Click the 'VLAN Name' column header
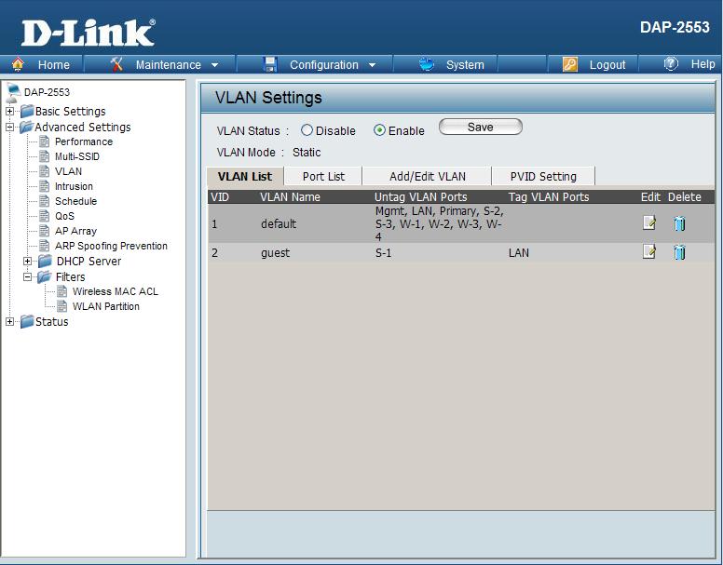Screen dimensions: 723x565 point(290,197)
